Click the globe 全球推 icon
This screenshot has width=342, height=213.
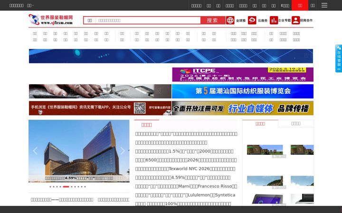pyautogui.click(x=230, y=20)
